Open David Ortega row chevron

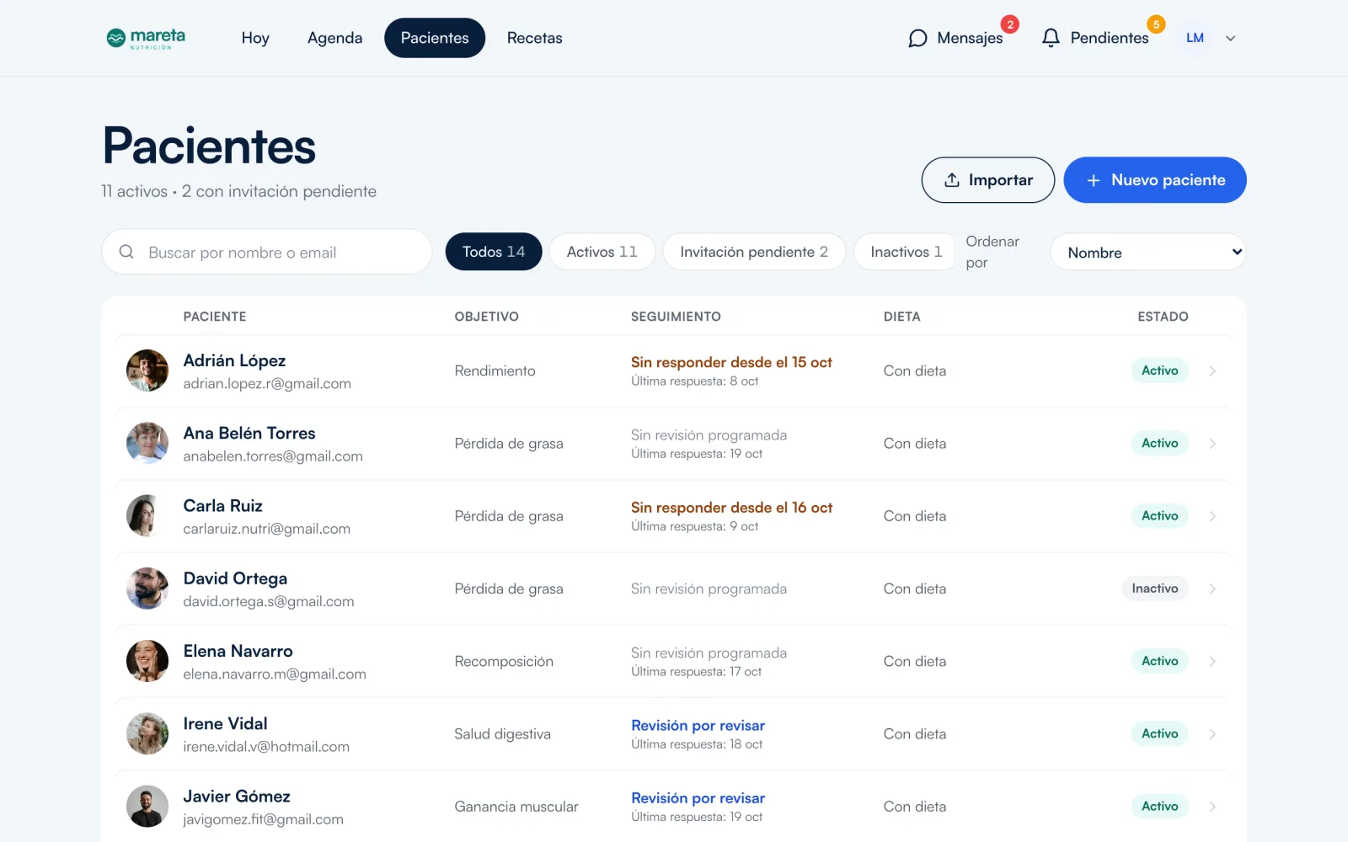[1212, 589]
